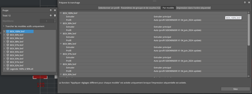Switch to Selectionner un profil tab
The width and height of the screenshot is (252, 94).
tap(109, 8)
